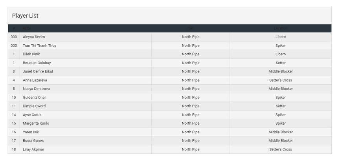This screenshot has height=158, width=338.
Task: Select Ayse Curuk from the list
Action: pos(32,115)
